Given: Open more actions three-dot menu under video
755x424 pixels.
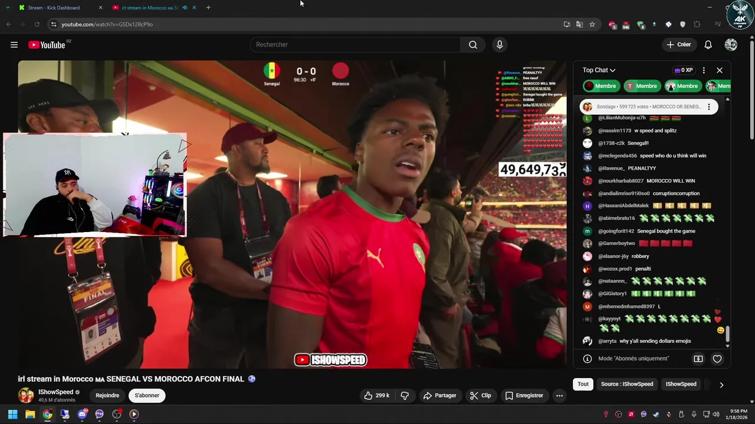Looking at the screenshot, I should click(x=559, y=396).
